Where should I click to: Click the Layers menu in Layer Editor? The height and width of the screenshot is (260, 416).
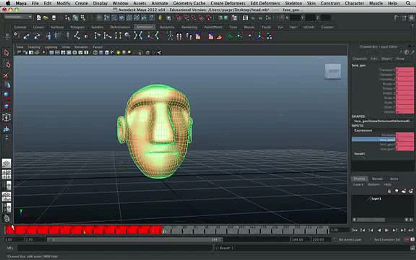(x=358, y=185)
